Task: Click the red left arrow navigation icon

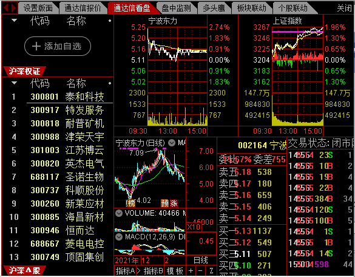Action: coord(6,8)
